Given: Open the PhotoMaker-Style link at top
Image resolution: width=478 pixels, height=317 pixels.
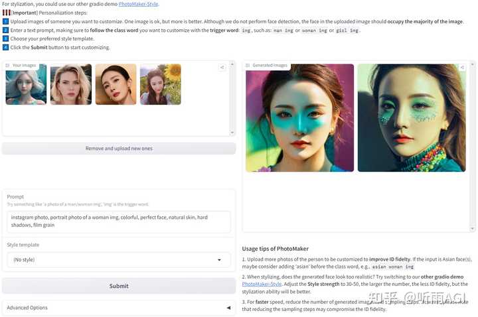Looking at the screenshot, I should click(x=138, y=4).
